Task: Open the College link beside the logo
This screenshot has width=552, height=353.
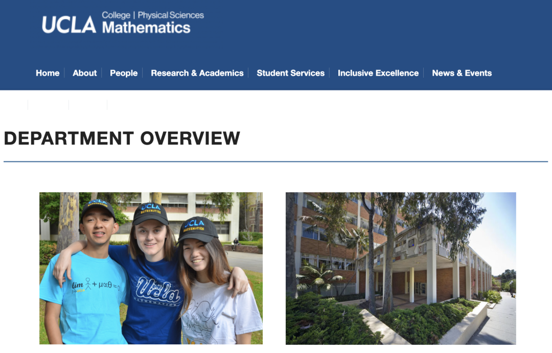Action: [x=116, y=15]
